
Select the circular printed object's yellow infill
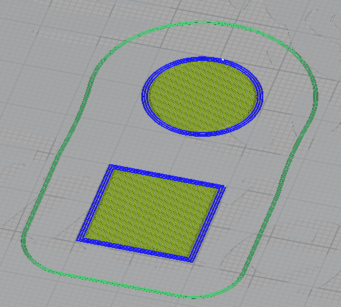click(x=202, y=97)
